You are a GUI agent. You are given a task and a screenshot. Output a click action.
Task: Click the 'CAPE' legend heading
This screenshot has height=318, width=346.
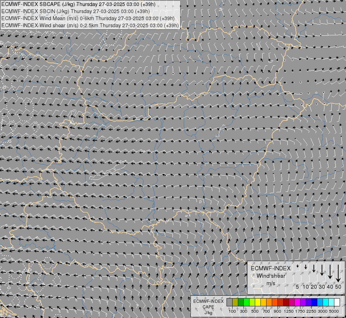click(x=208, y=307)
